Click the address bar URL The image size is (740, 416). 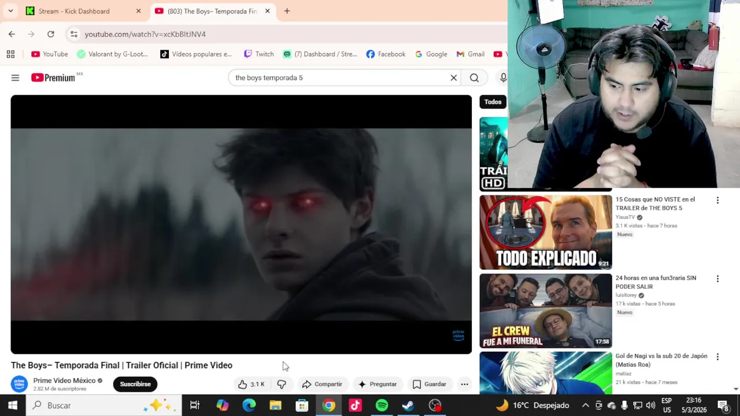(145, 34)
